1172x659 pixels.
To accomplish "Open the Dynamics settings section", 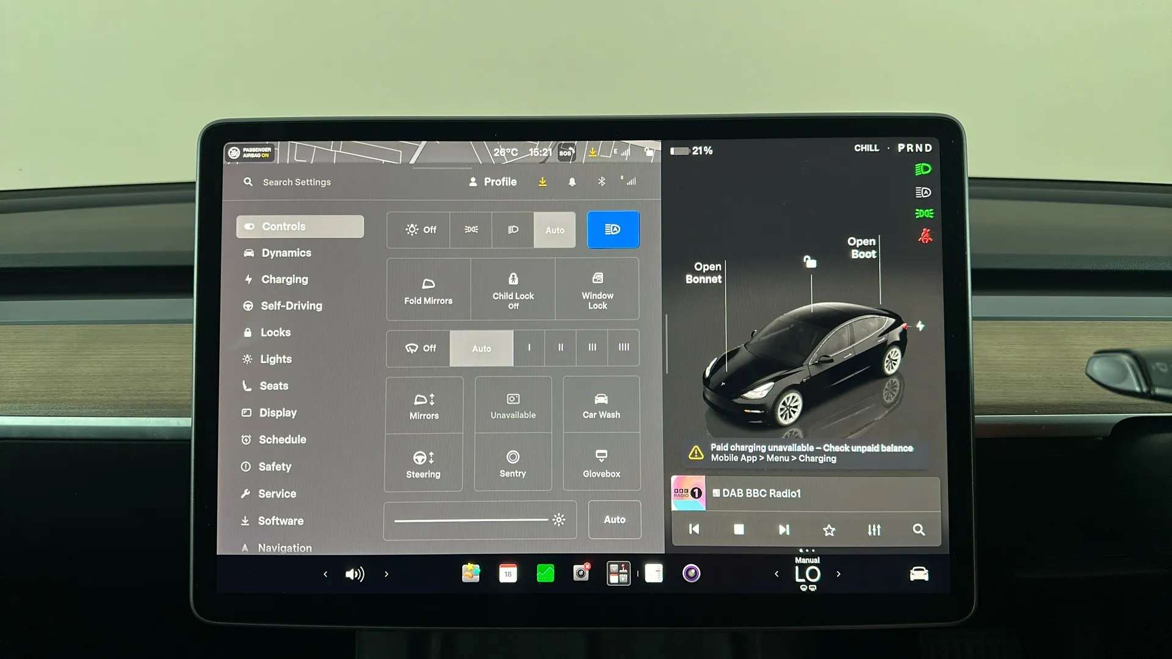I will (278, 253).
